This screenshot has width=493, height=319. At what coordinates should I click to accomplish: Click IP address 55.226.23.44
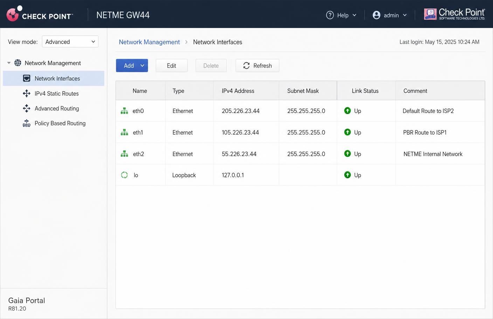coord(239,154)
